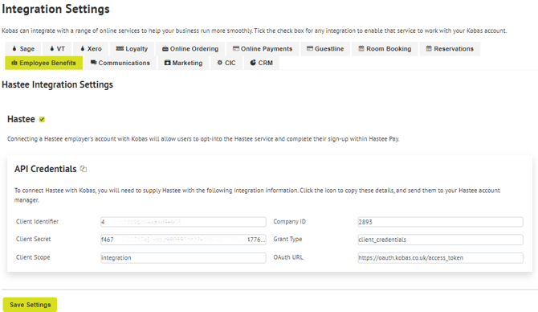Click into the Client Secret field
This screenshot has height=312, width=538.
183,240
